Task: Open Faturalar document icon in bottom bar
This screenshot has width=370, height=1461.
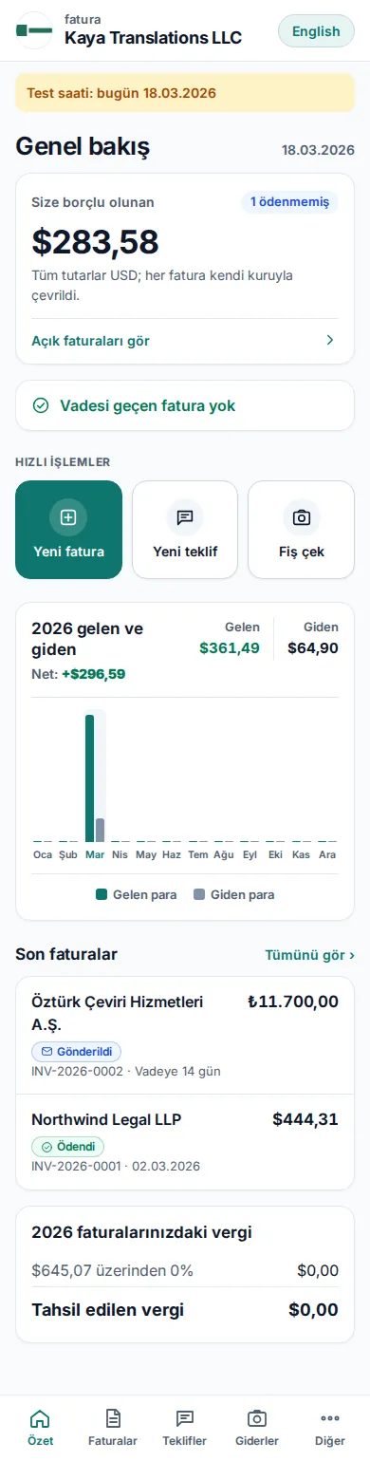Action: coord(113,1418)
